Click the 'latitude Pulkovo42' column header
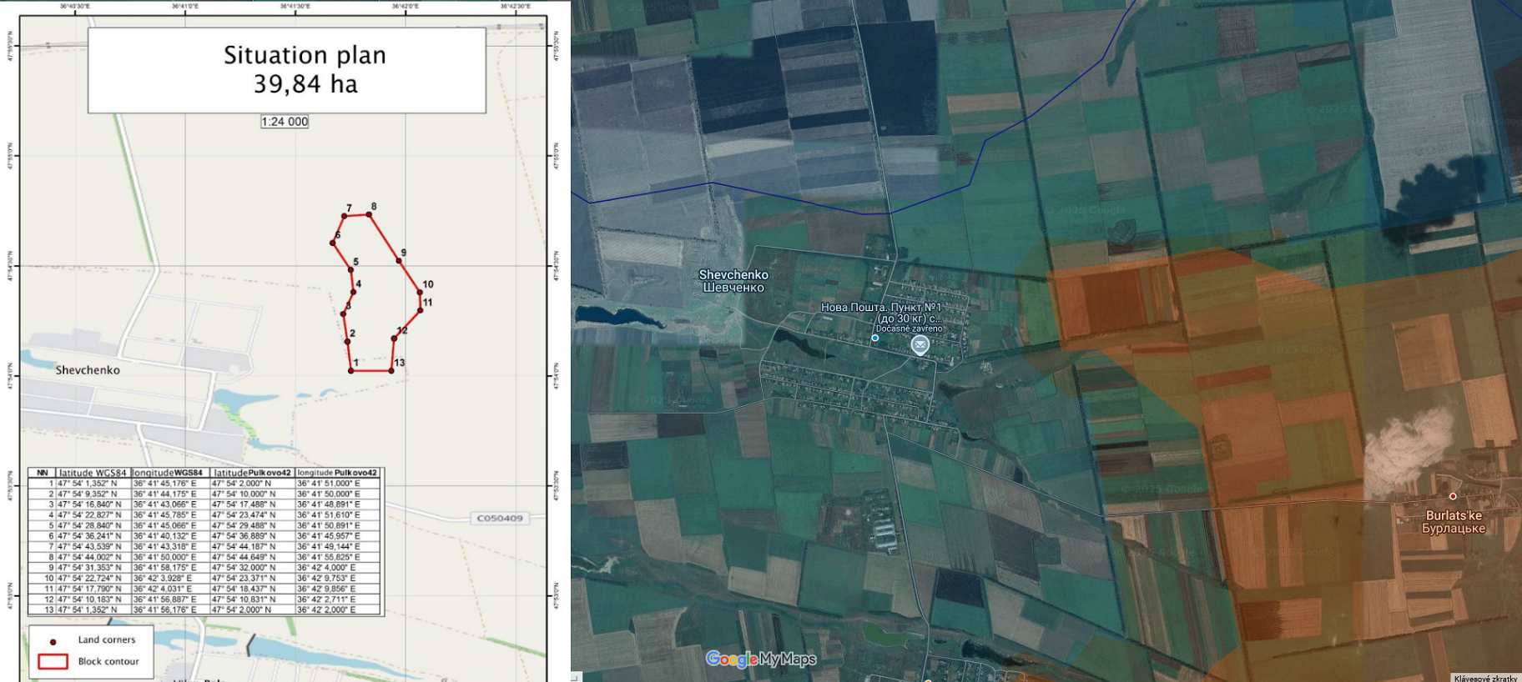 coord(252,473)
